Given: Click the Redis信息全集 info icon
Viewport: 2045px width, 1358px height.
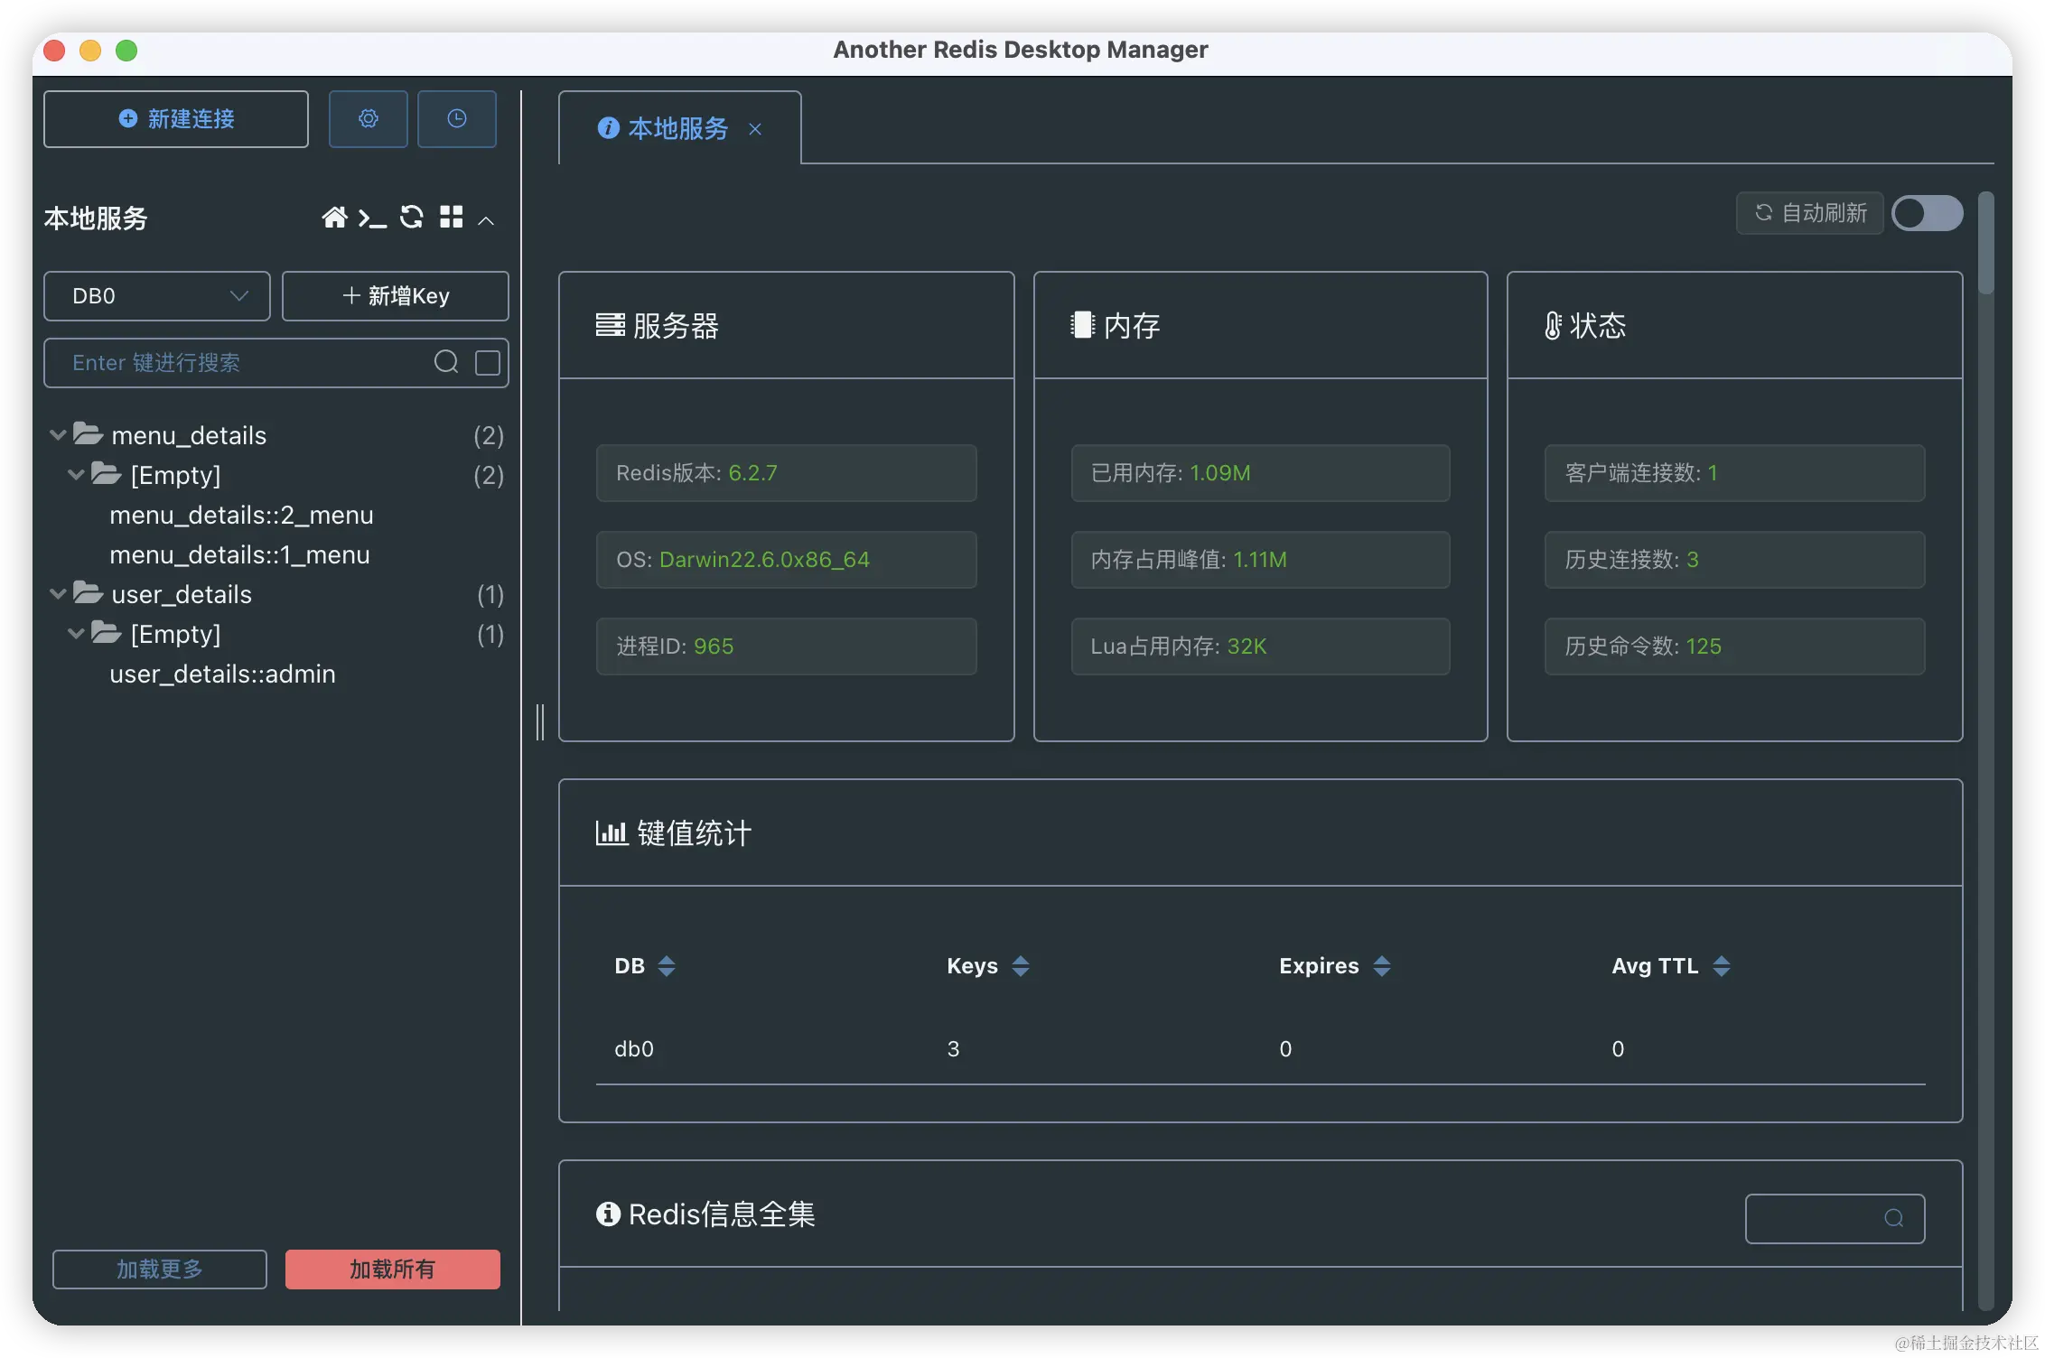Looking at the screenshot, I should [609, 1214].
